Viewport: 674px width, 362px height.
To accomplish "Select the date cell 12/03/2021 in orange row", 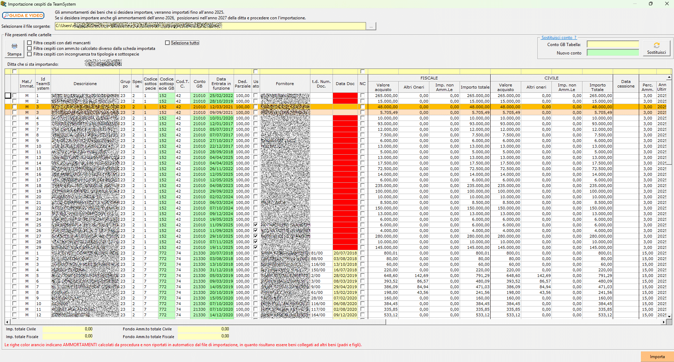I will tap(221, 107).
